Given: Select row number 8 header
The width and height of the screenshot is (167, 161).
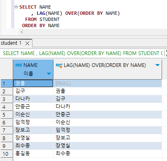Looking at the screenshot, I should point(7,138).
